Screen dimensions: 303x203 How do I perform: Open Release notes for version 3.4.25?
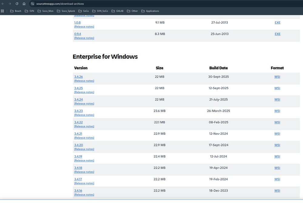pos(84,92)
